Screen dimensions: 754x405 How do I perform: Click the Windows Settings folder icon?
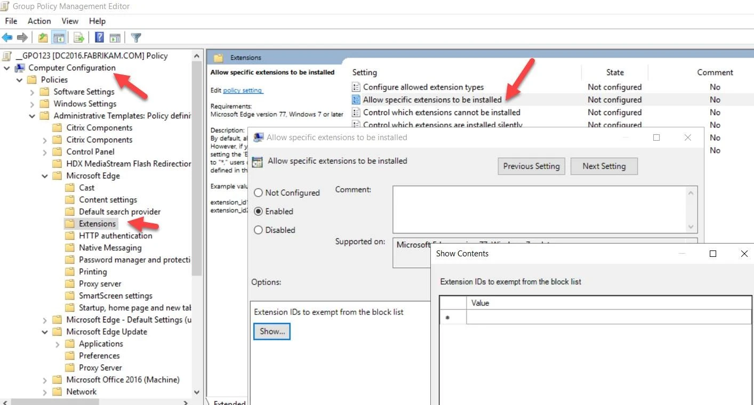point(45,103)
